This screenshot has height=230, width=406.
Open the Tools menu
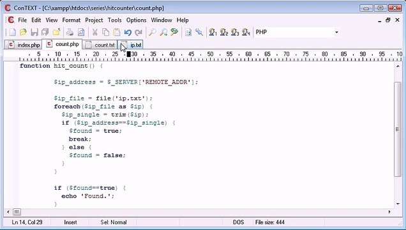[114, 20]
